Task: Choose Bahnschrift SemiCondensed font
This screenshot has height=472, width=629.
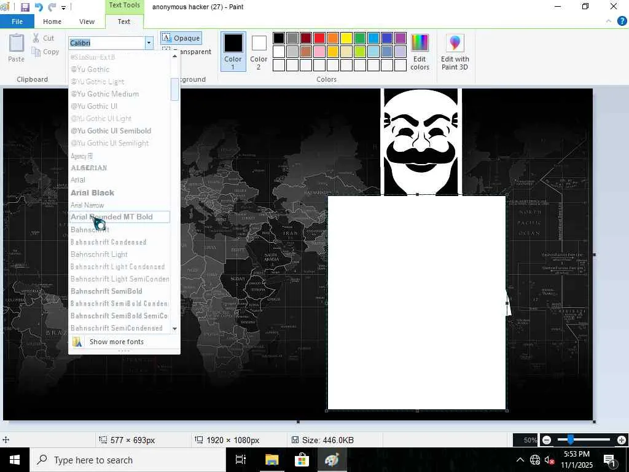Action: (x=120, y=328)
